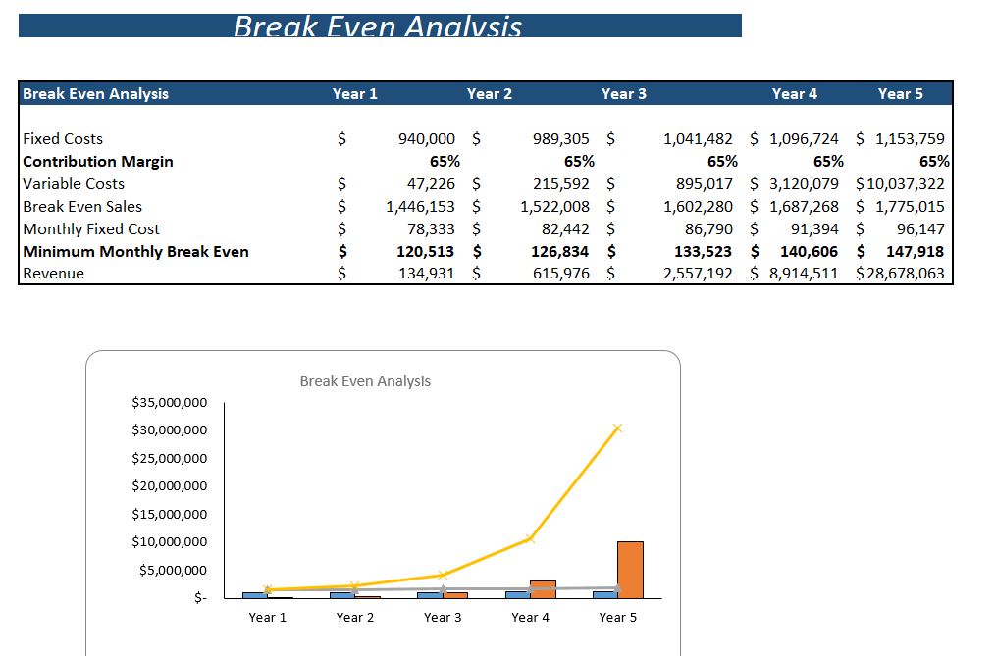995x656 pixels.
Task: Select the Contribution Margin row label
Action: coord(98,161)
